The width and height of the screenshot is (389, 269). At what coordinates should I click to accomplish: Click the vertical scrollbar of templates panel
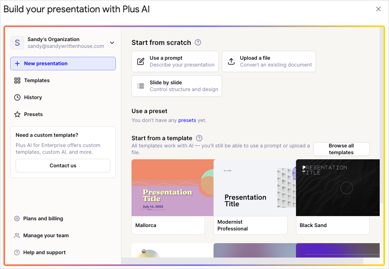click(x=381, y=116)
